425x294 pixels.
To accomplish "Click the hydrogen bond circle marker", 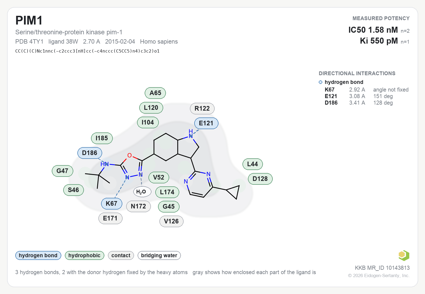I will [x=320, y=82].
